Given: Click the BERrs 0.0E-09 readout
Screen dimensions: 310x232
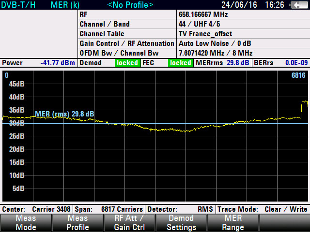Looking at the screenshot, I should click(281, 63).
